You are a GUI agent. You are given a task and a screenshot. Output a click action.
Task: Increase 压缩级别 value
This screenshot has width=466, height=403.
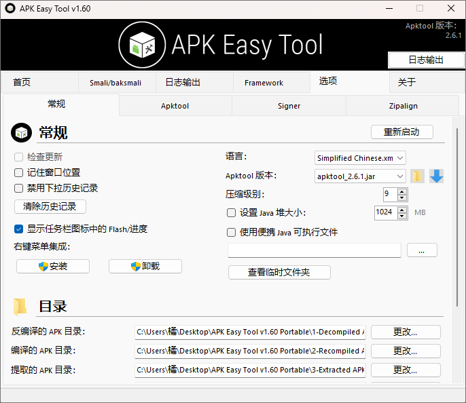tap(402, 192)
